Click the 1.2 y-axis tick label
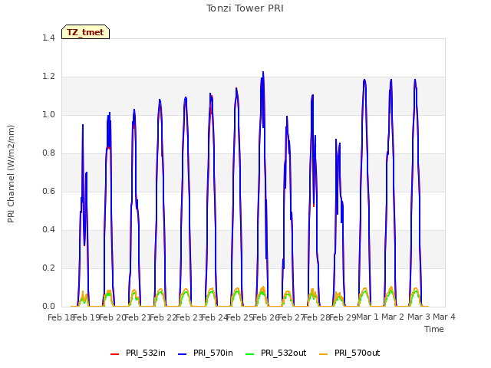This screenshot has height=368, width=491. [48, 77]
